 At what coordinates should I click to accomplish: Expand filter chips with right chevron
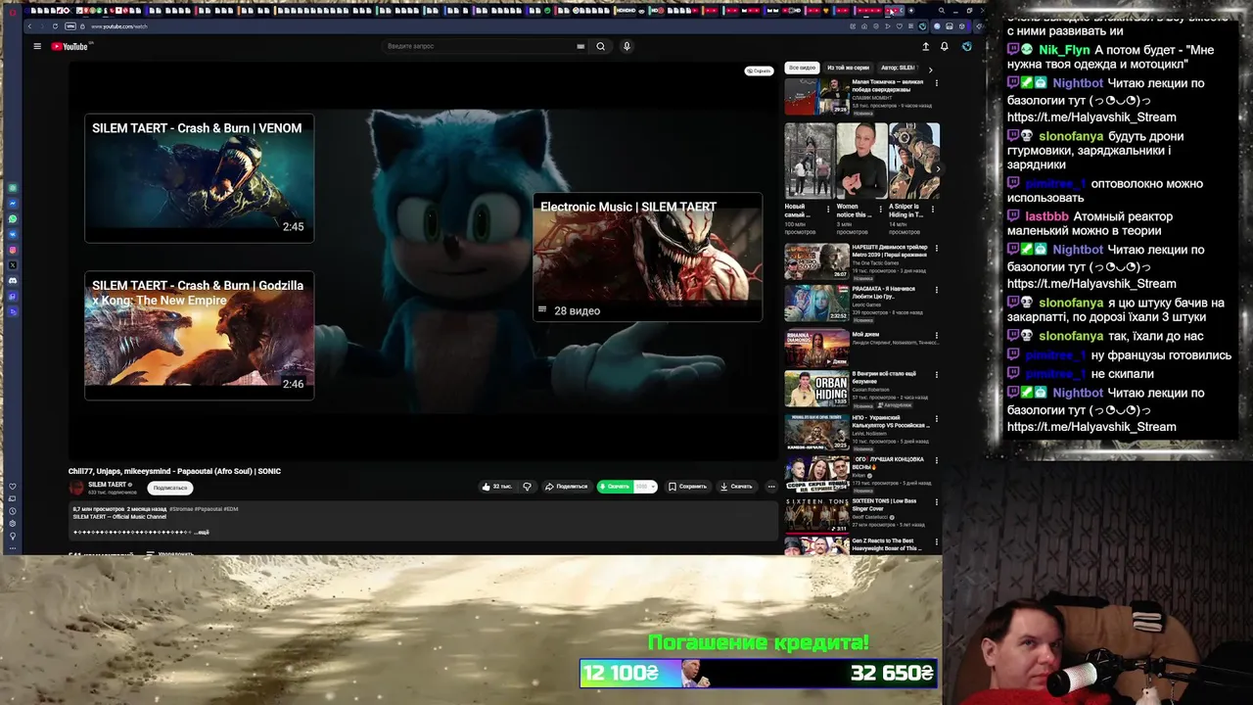(930, 70)
